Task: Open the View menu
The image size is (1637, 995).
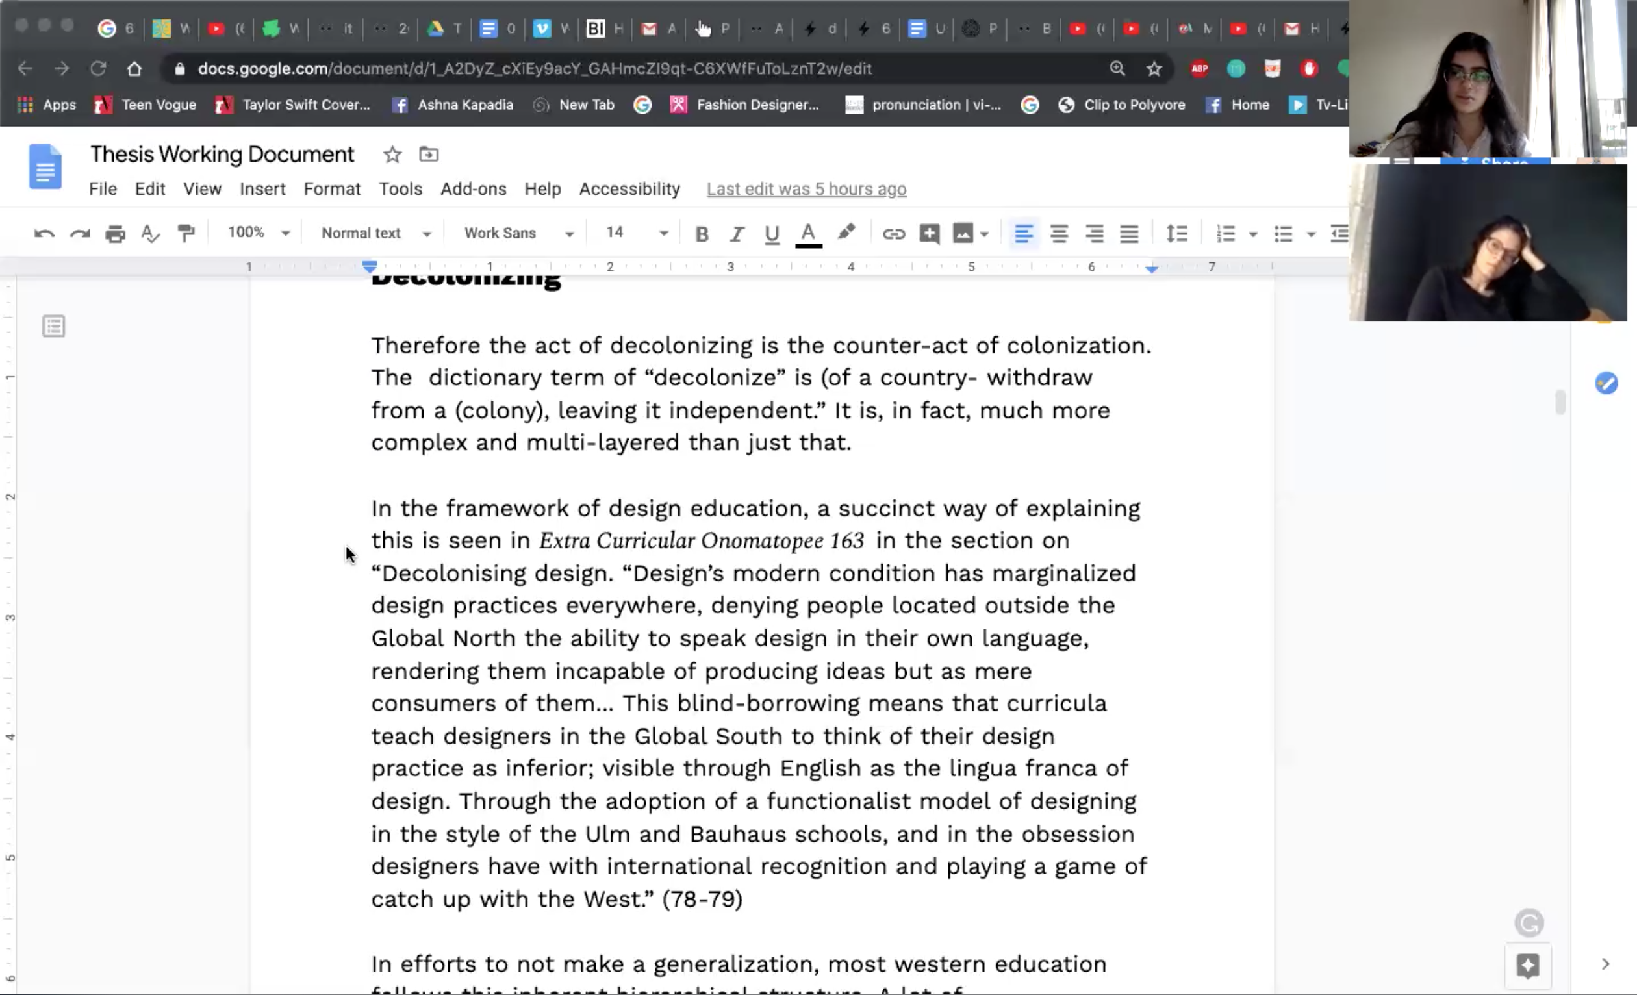Action: pos(203,189)
